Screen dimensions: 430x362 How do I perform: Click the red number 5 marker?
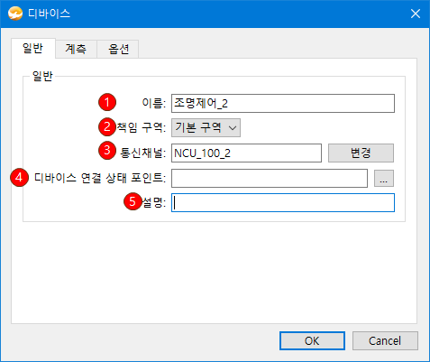[x=133, y=201]
